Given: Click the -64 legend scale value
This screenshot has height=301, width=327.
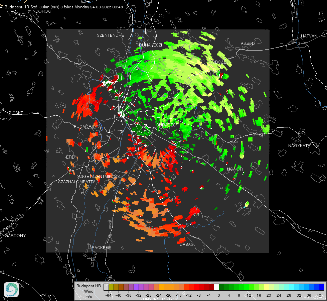Looking at the screenshot, I should tap(109, 295).
